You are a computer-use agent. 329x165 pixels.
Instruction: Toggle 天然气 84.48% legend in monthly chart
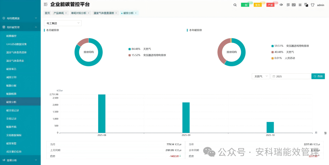coord(140,49)
